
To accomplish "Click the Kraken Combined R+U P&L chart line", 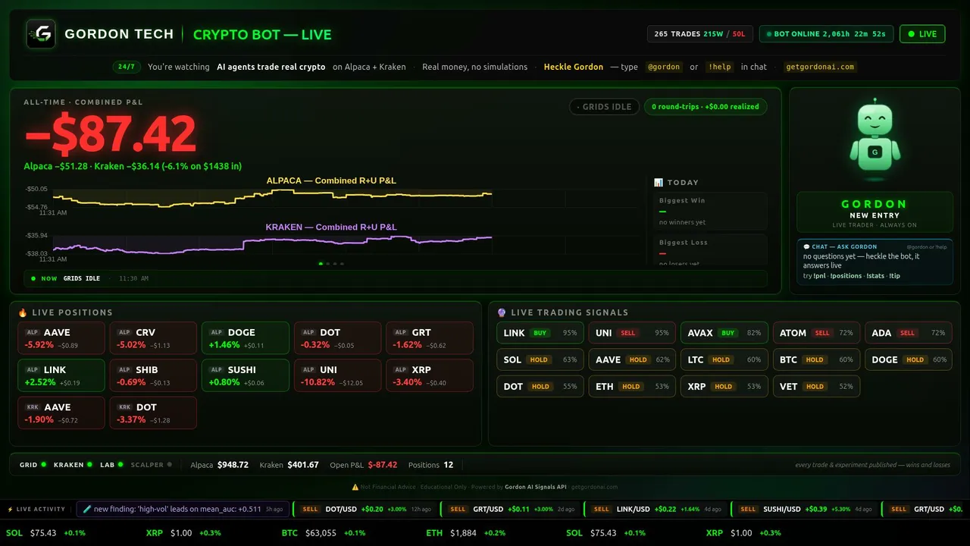I will 271,243.
